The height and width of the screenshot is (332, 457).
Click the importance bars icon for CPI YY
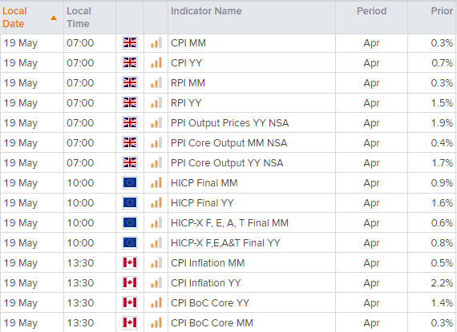coord(156,62)
